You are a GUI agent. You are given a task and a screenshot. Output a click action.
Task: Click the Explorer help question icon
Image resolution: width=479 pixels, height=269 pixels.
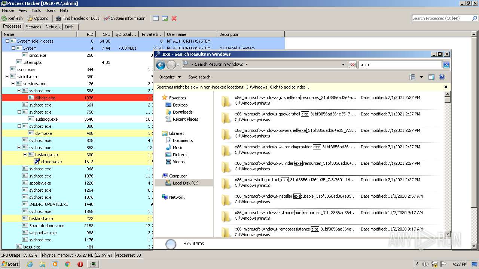[442, 77]
